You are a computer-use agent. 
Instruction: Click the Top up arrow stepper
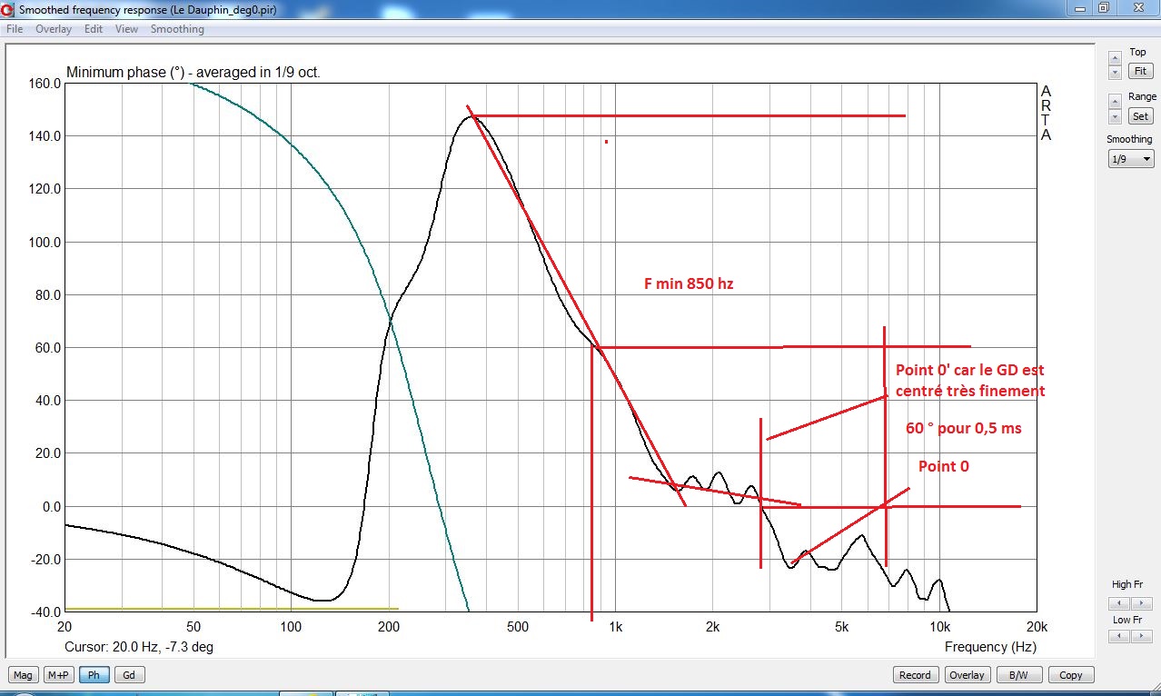1115,56
